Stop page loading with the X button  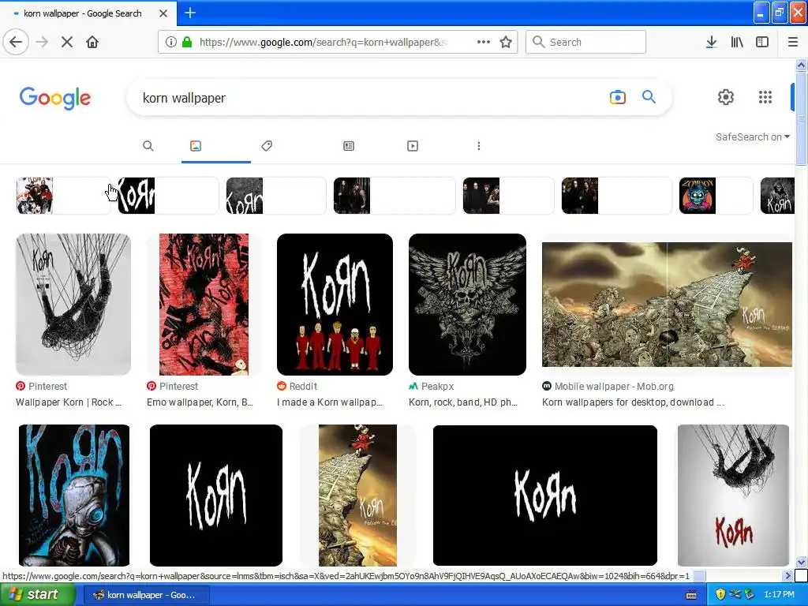[67, 42]
